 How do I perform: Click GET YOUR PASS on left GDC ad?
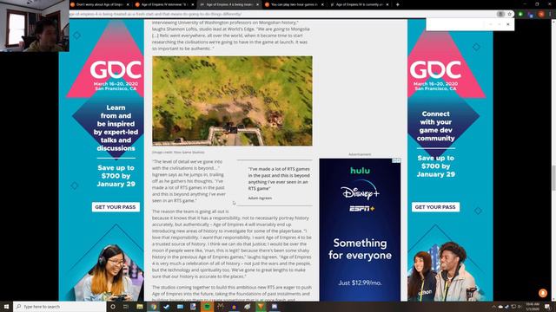click(116, 207)
